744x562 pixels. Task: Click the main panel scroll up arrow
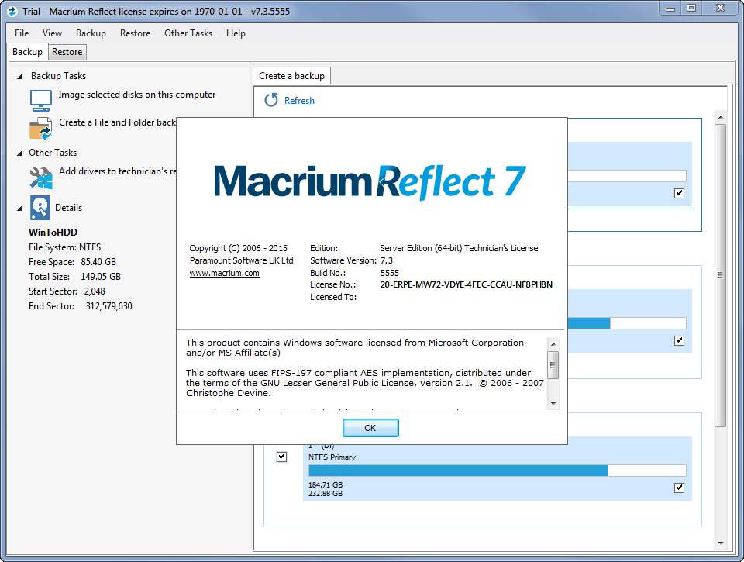[x=721, y=117]
